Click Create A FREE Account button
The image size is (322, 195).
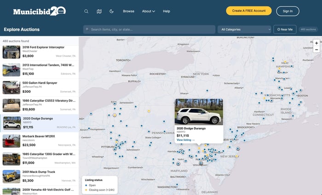[x=249, y=11]
